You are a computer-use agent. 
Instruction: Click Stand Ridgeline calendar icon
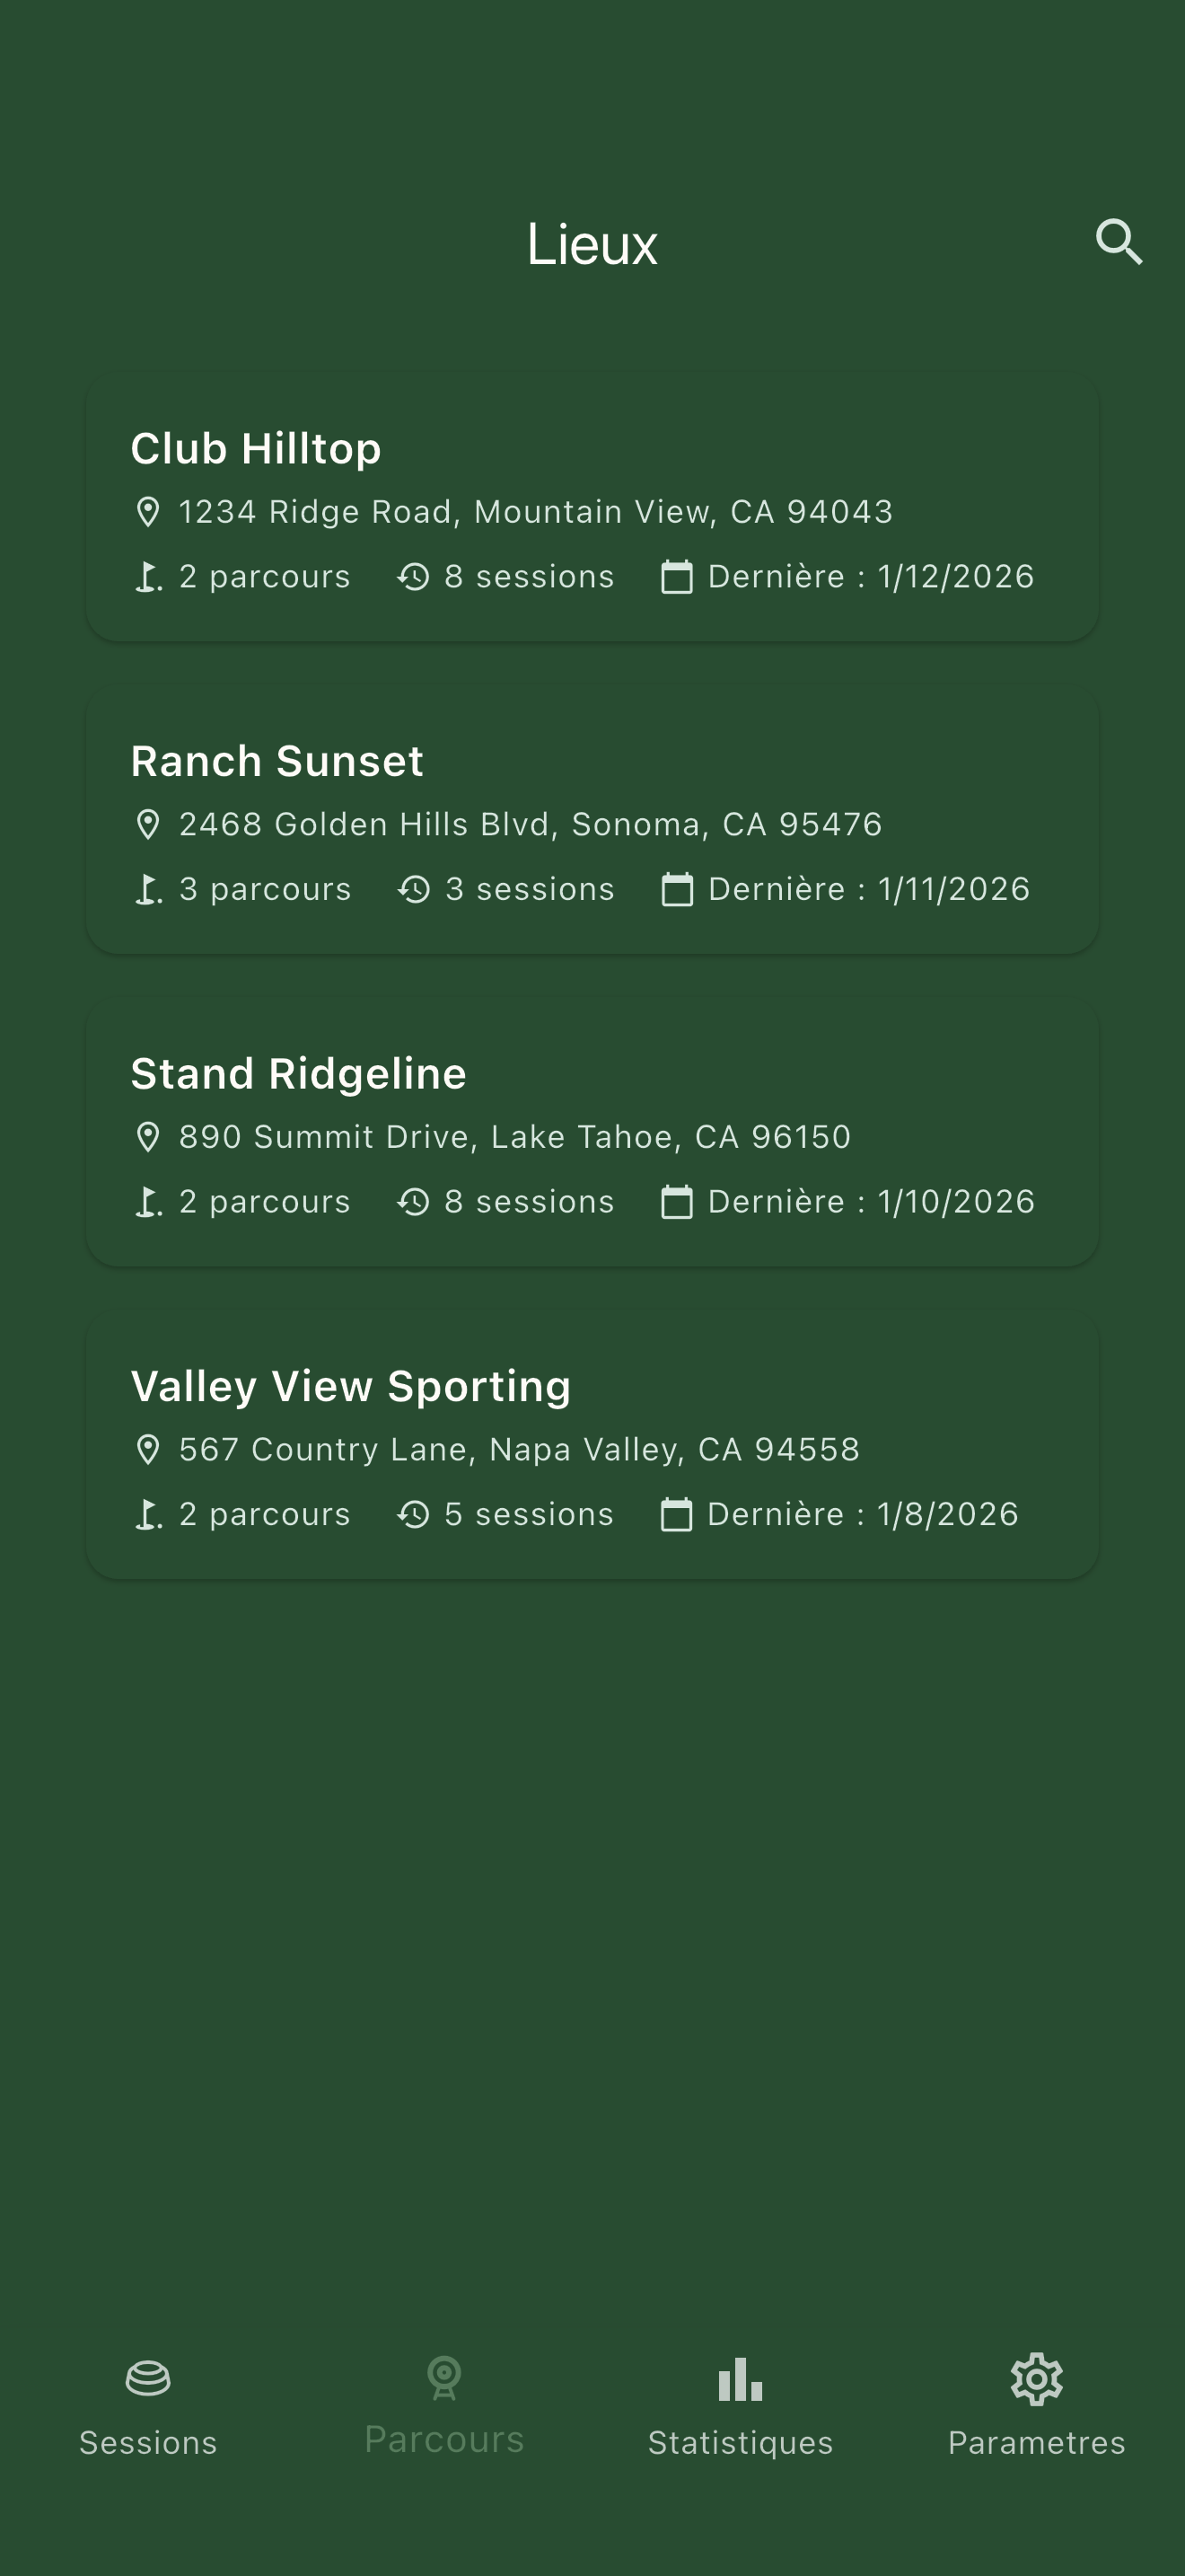676,1202
